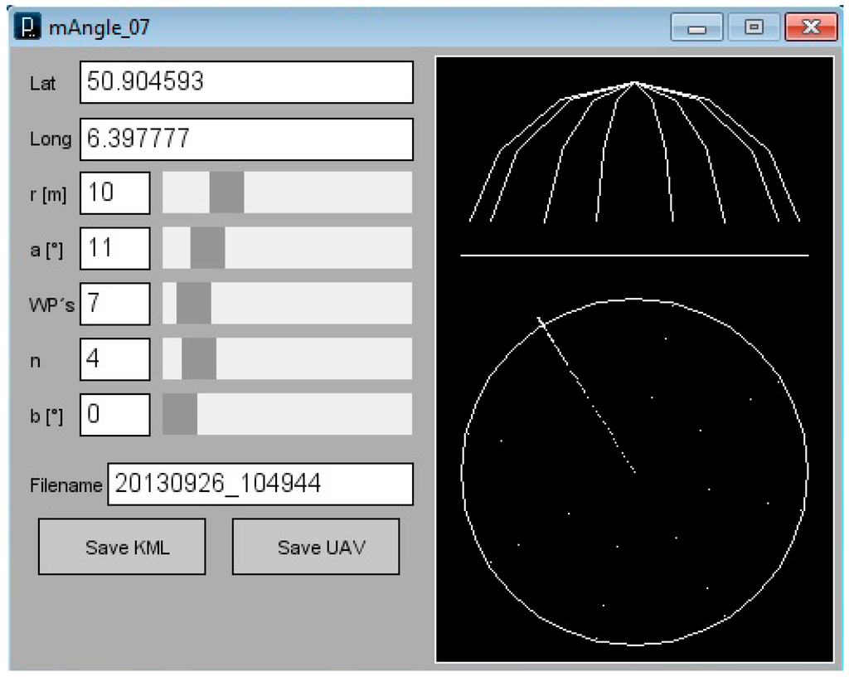The width and height of the screenshot is (849, 677).
Task: Click the Lat input field
Action: click(x=246, y=82)
